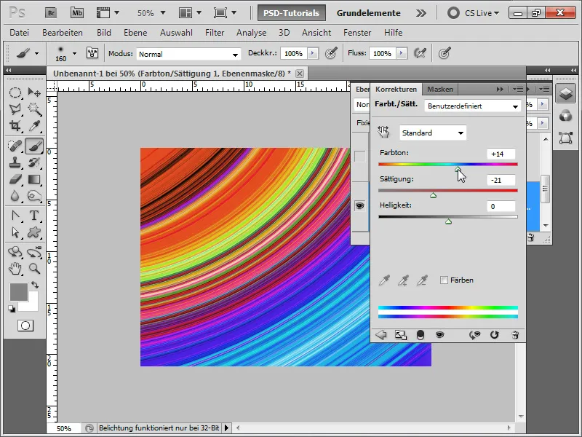Select the Zoom tool

pos(34,268)
